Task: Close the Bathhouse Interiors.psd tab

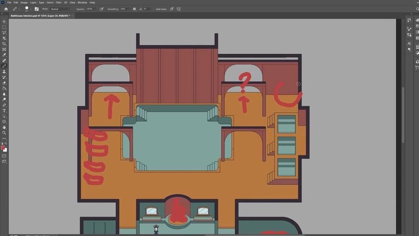Action: pos(72,16)
